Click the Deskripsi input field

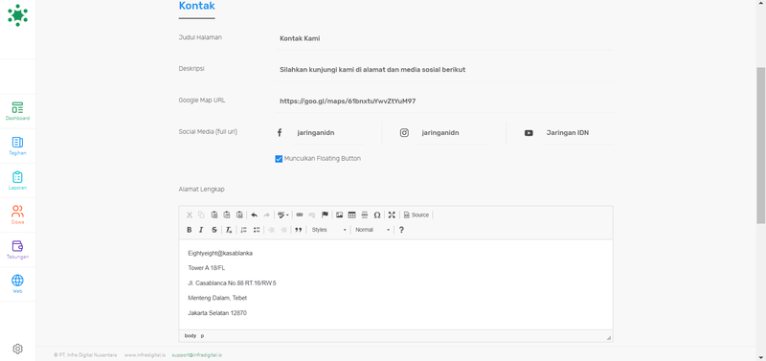coord(444,70)
